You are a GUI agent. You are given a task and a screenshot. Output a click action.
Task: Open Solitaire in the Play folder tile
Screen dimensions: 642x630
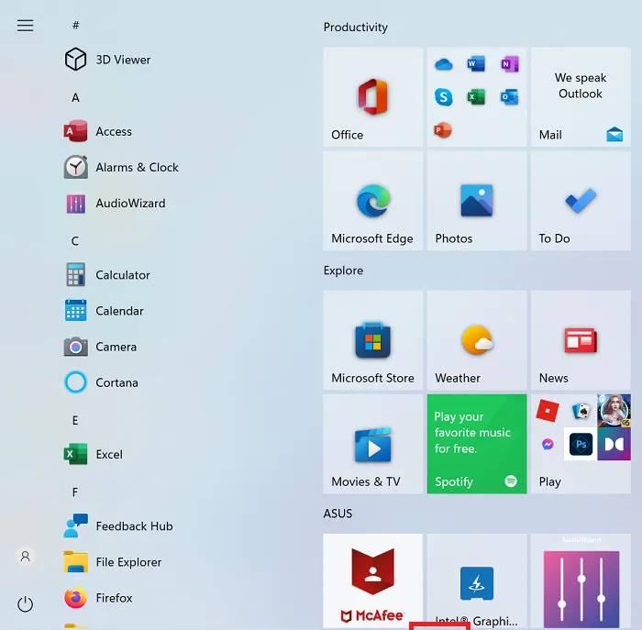[581, 411]
